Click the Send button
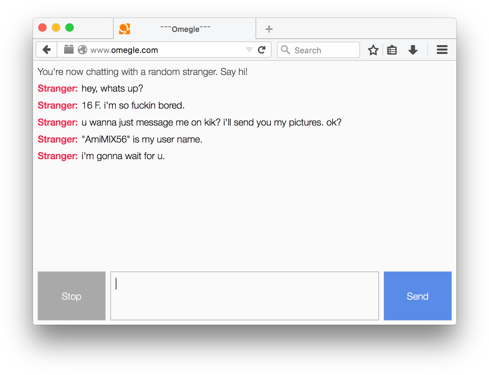Viewport: 489px width, 375px height. pos(418,296)
